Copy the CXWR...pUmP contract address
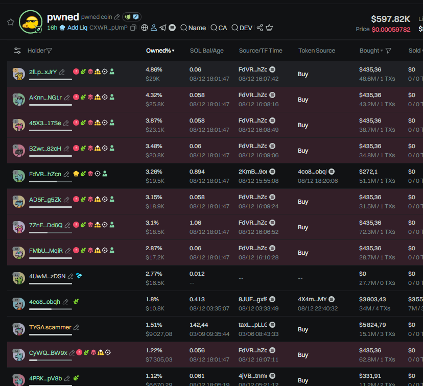The height and width of the screenshot is (386, 423). [x=133, y=28]
